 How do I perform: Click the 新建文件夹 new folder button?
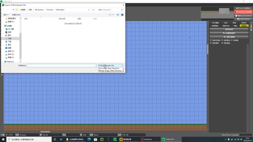click(x=16, y=15)
